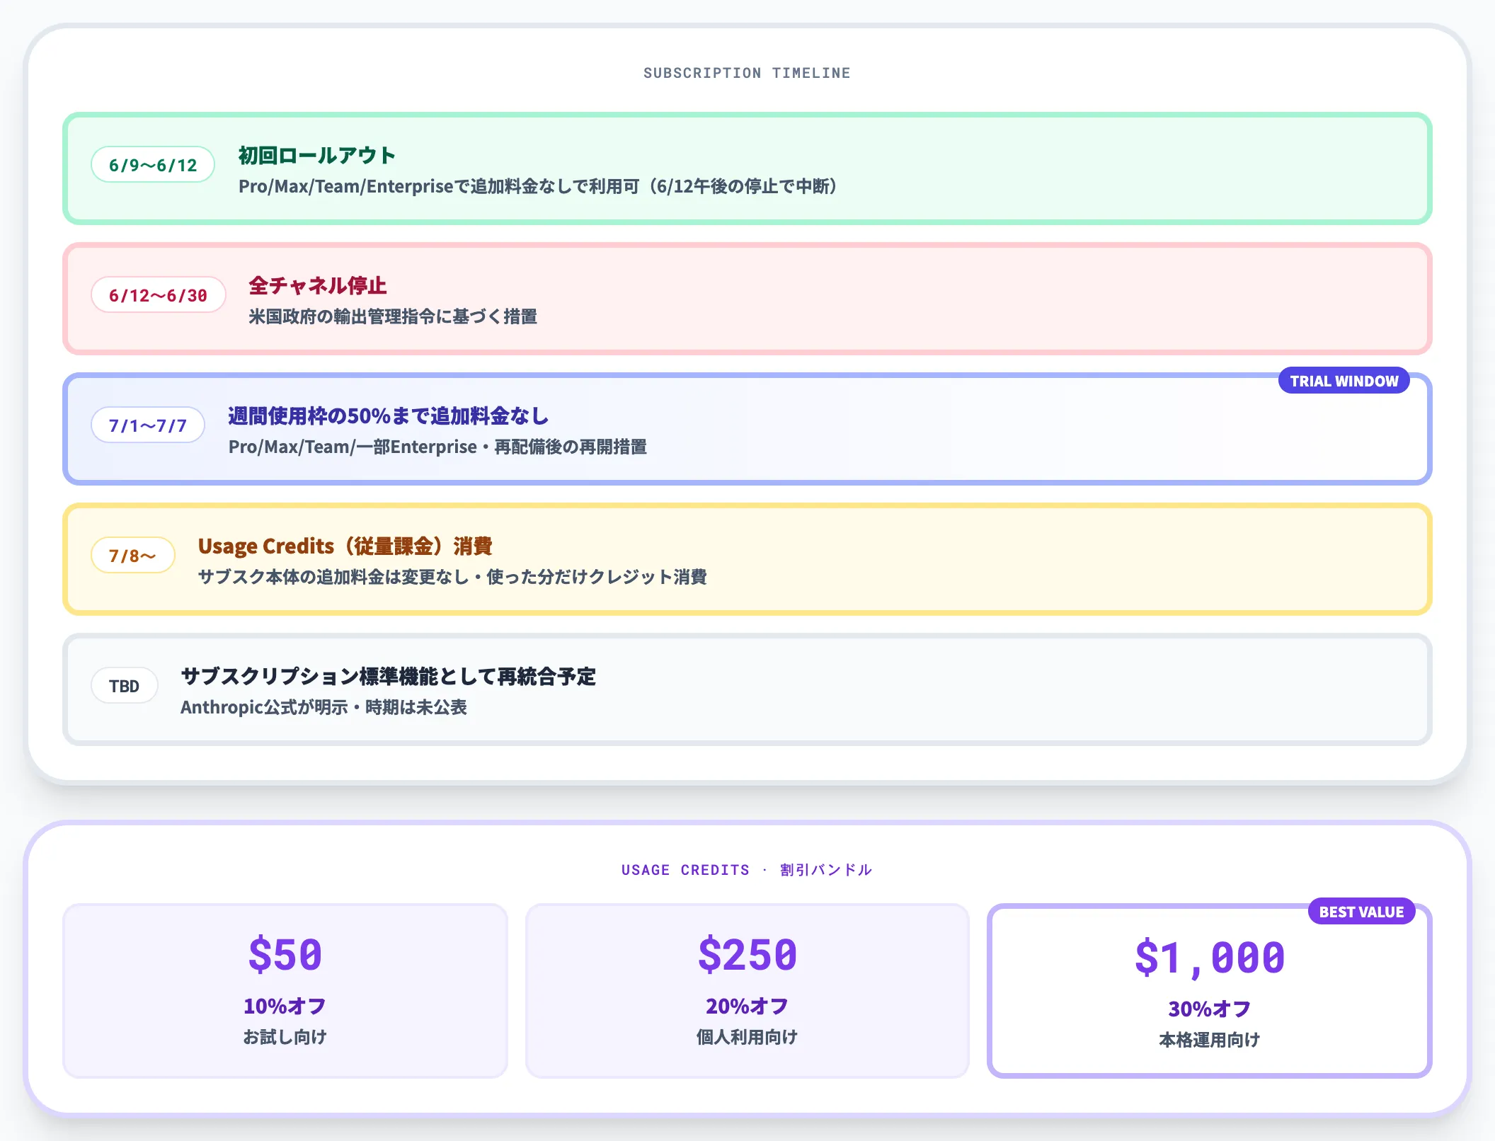This screenshot has height=1141, width=1495.
Task: Click the お試し向け caption
Action: (x=285, y=1037)
